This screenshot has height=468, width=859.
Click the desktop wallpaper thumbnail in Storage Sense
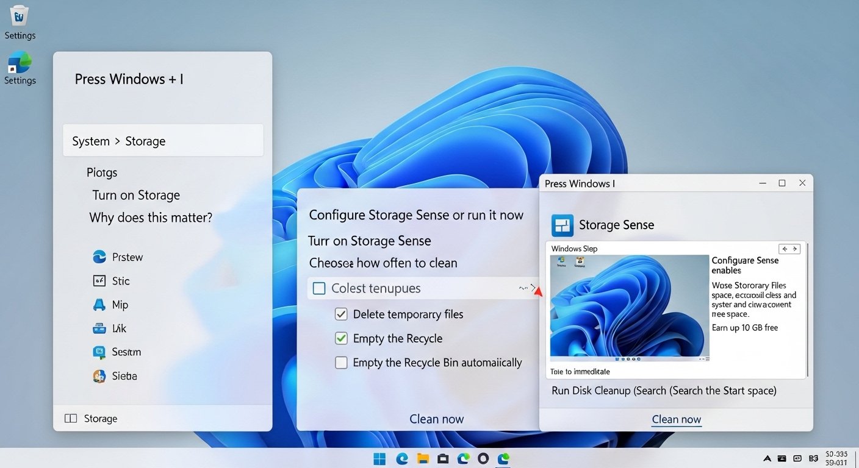coord(630,308)
